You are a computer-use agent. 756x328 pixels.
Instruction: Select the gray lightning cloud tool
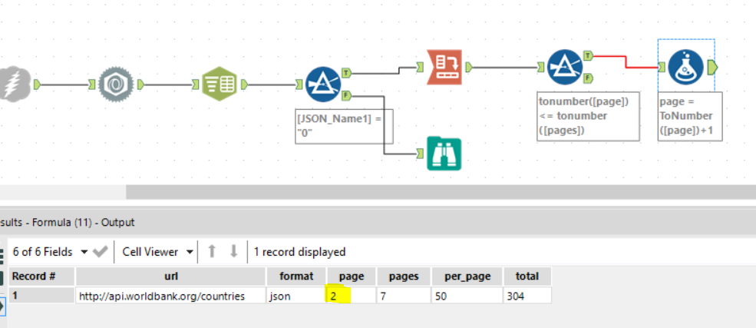[15, 84]
